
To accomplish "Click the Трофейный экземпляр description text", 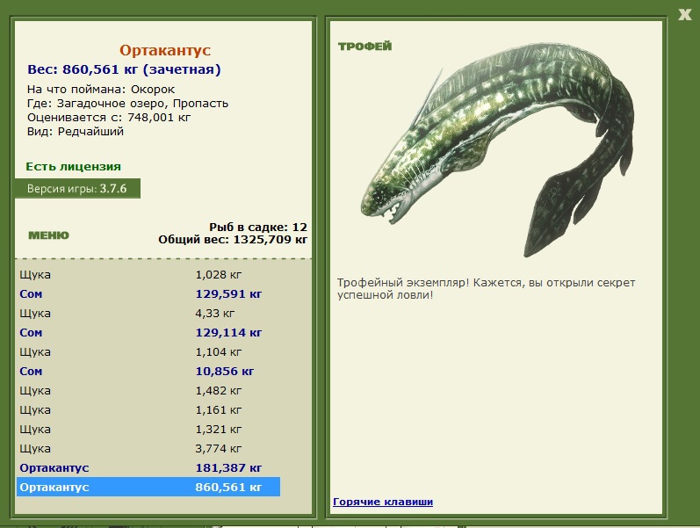I will coord(487,288).
